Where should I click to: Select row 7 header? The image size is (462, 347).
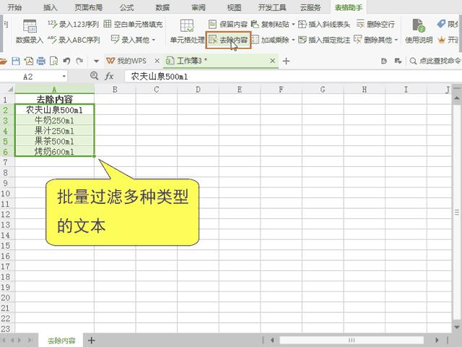[x=6, y=162]
